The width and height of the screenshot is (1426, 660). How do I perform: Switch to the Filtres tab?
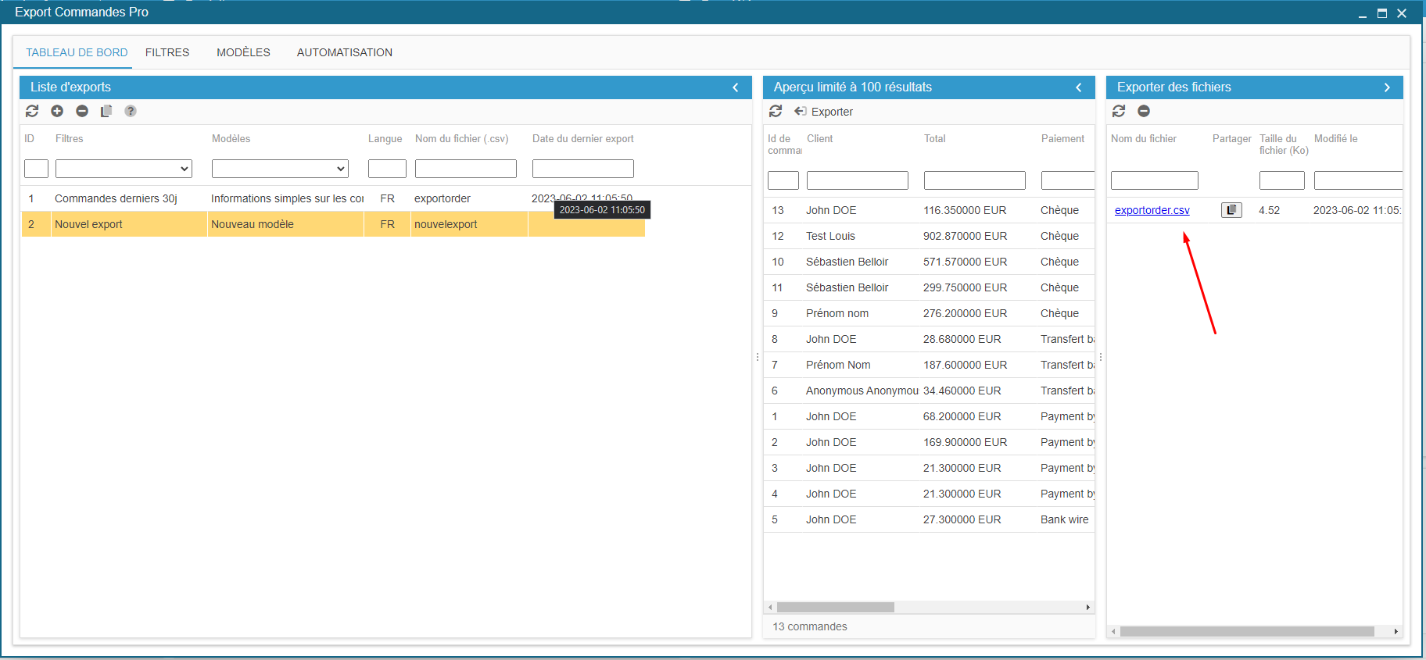click(167, 52)
